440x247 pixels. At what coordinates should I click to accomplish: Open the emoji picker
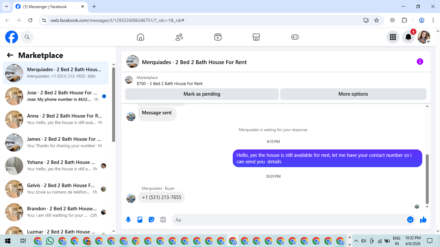410,220
